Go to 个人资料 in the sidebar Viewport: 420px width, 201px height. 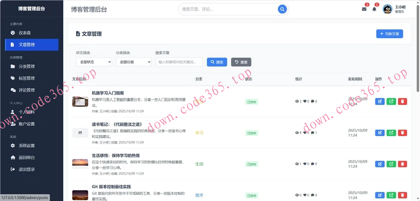31,112
